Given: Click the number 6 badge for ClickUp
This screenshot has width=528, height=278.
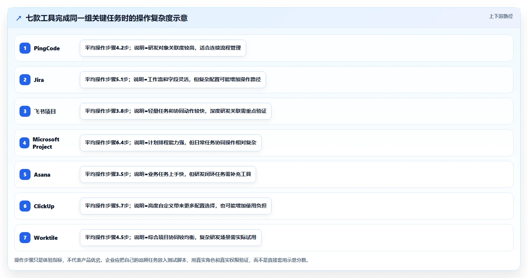Looking at the screenshot, I should tap(25, 206).
